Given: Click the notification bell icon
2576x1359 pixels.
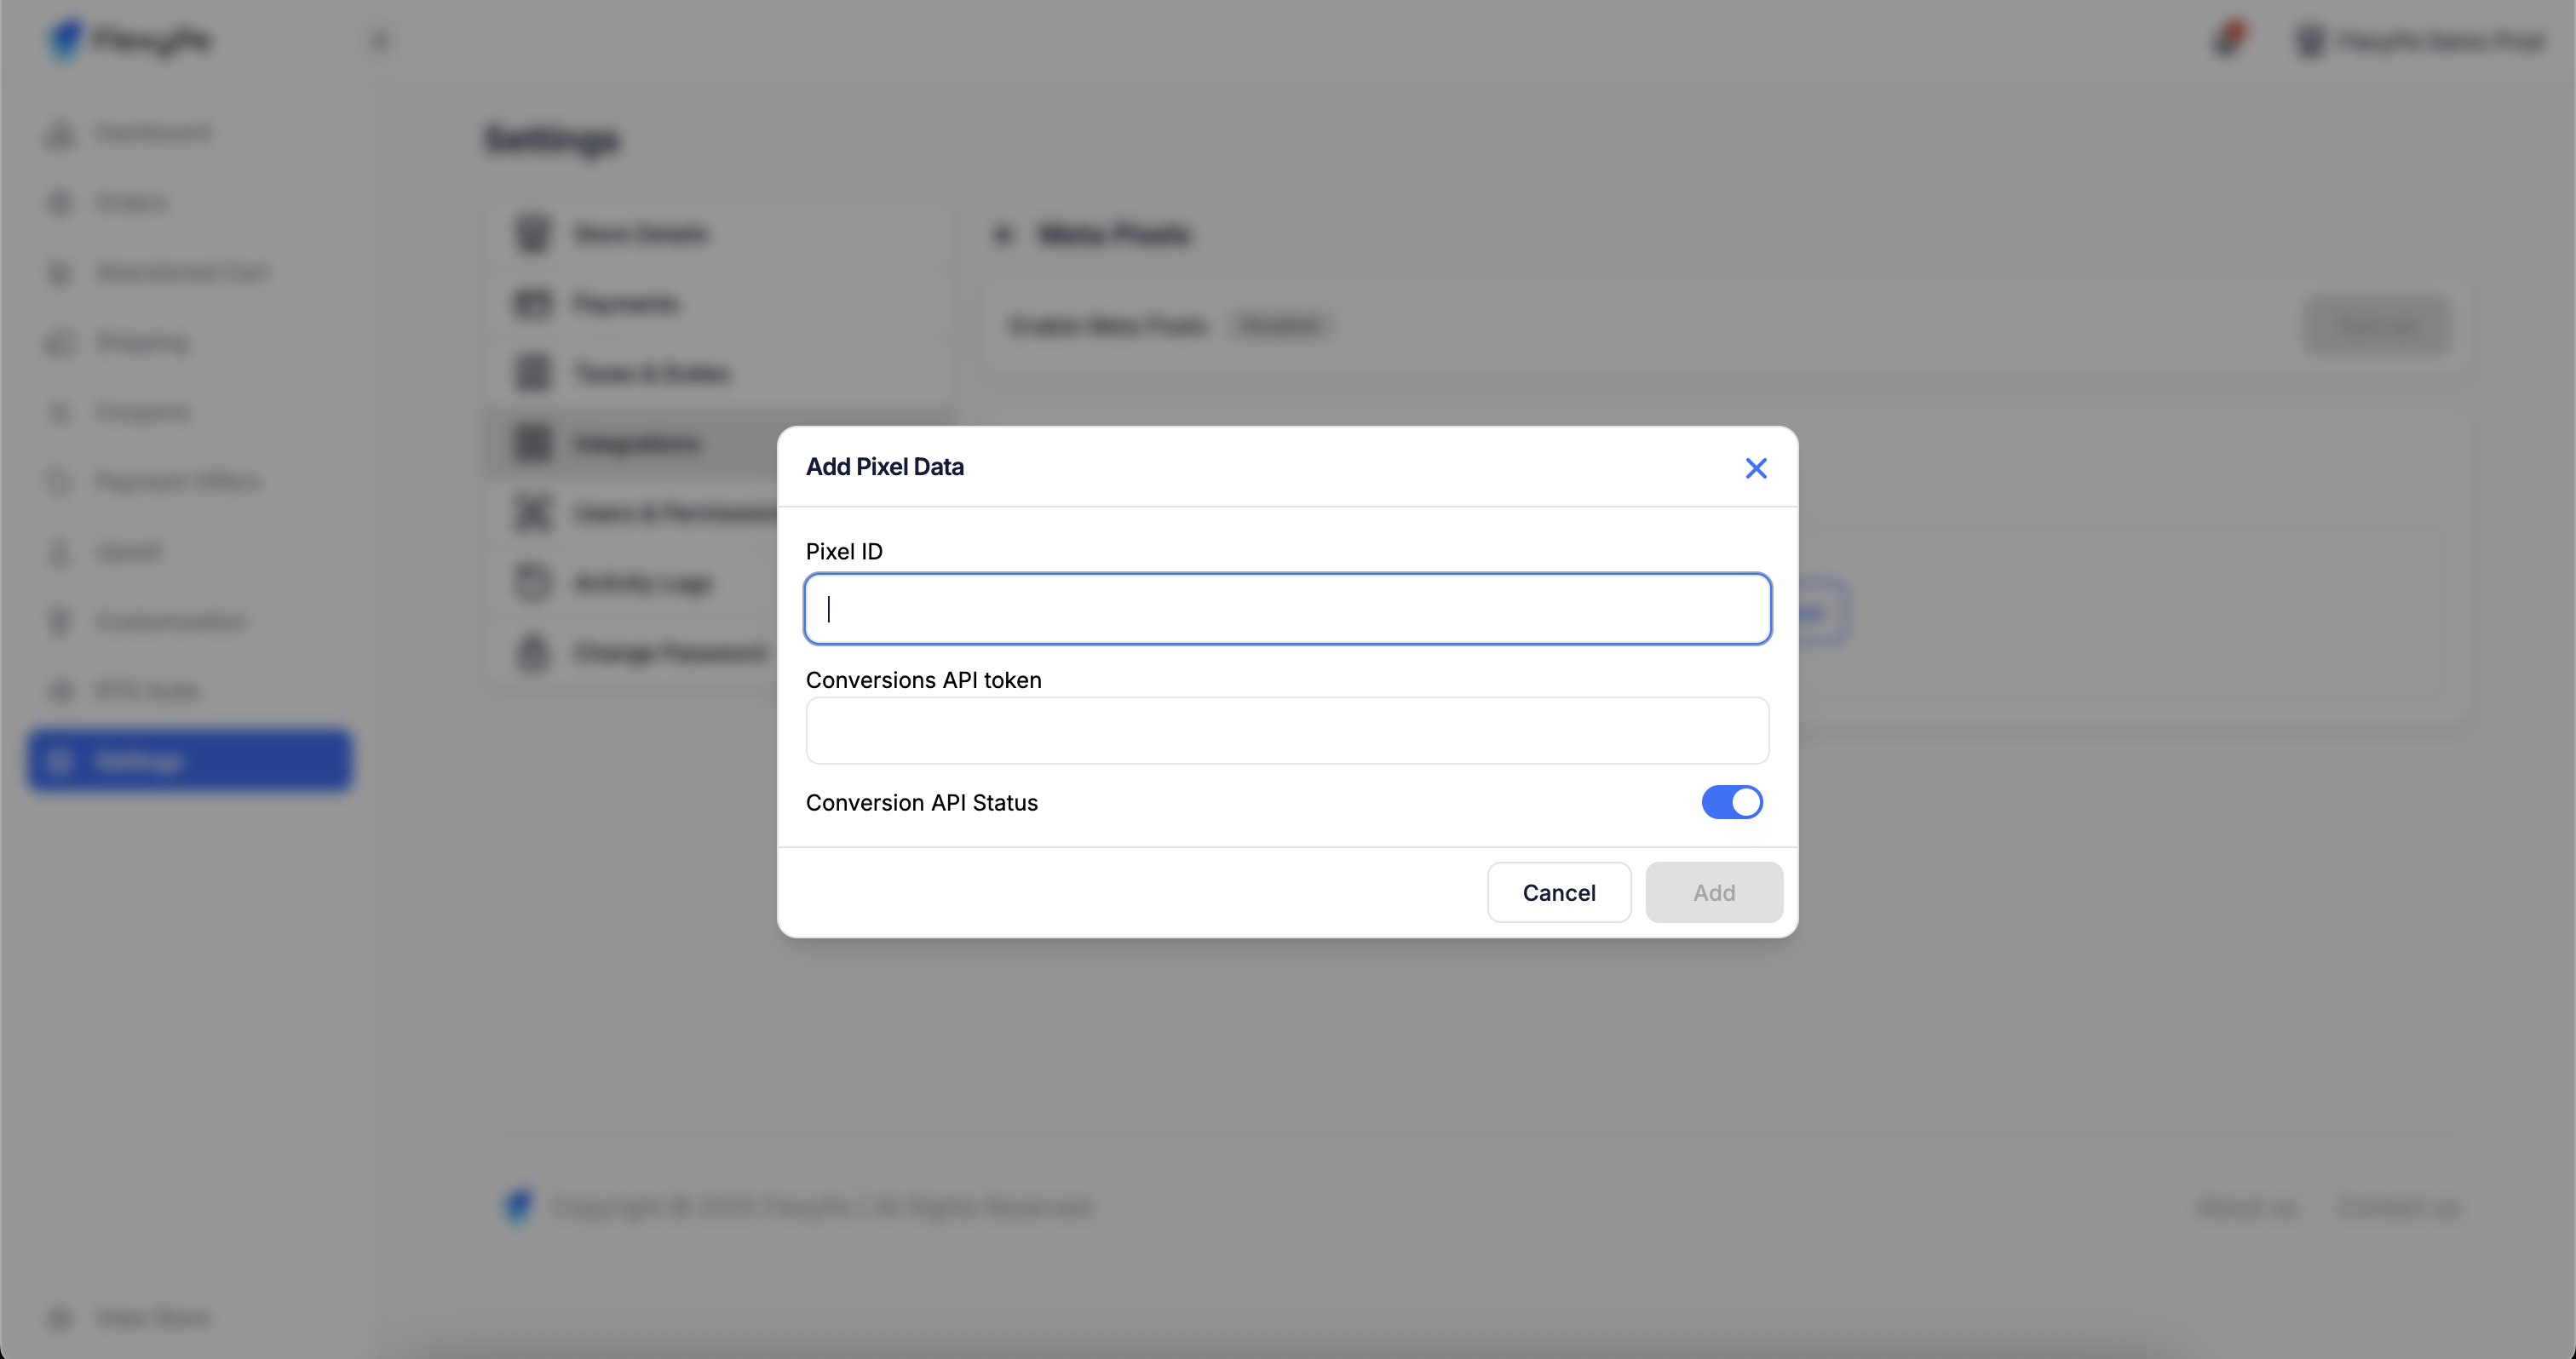Looking at the screenshot, I should 2228,40.
